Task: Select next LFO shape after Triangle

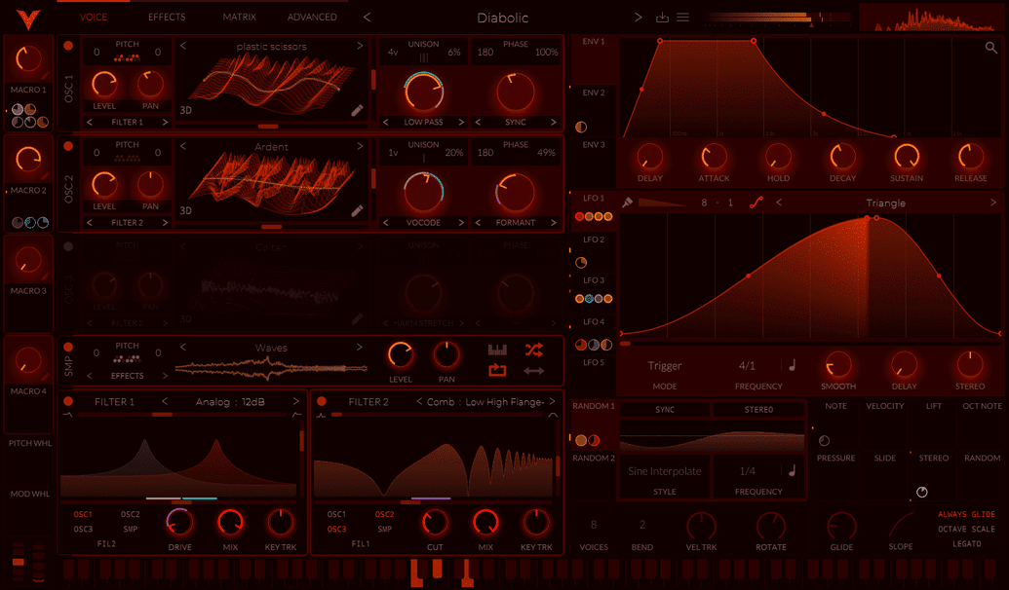Action: [x=992, y=203]
